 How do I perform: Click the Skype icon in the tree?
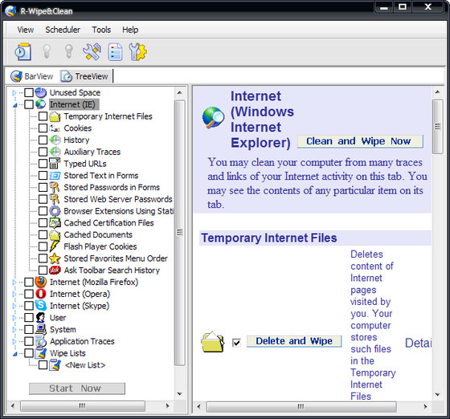click(x=41, y=306)
